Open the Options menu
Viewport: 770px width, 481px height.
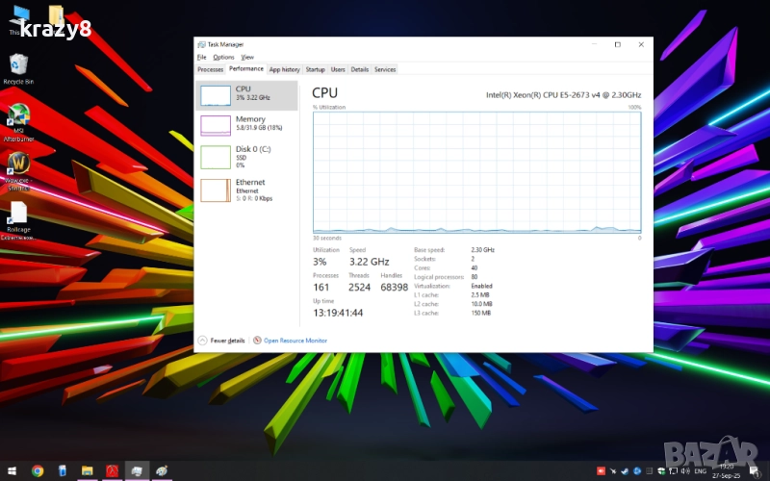click(x=223, y=57)
